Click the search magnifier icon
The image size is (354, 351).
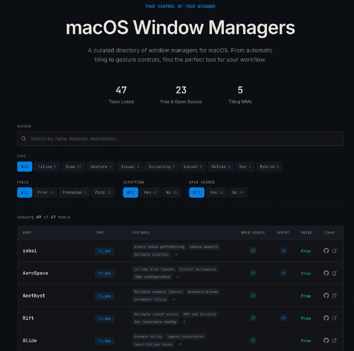[24, 138]
